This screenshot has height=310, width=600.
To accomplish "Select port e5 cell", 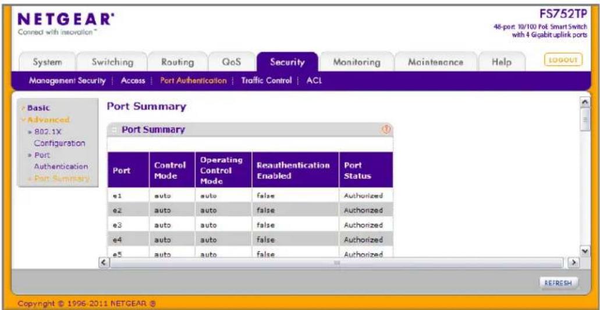I will coord(128,252).
